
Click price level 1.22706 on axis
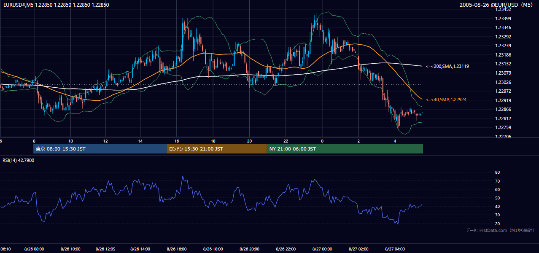502,137
